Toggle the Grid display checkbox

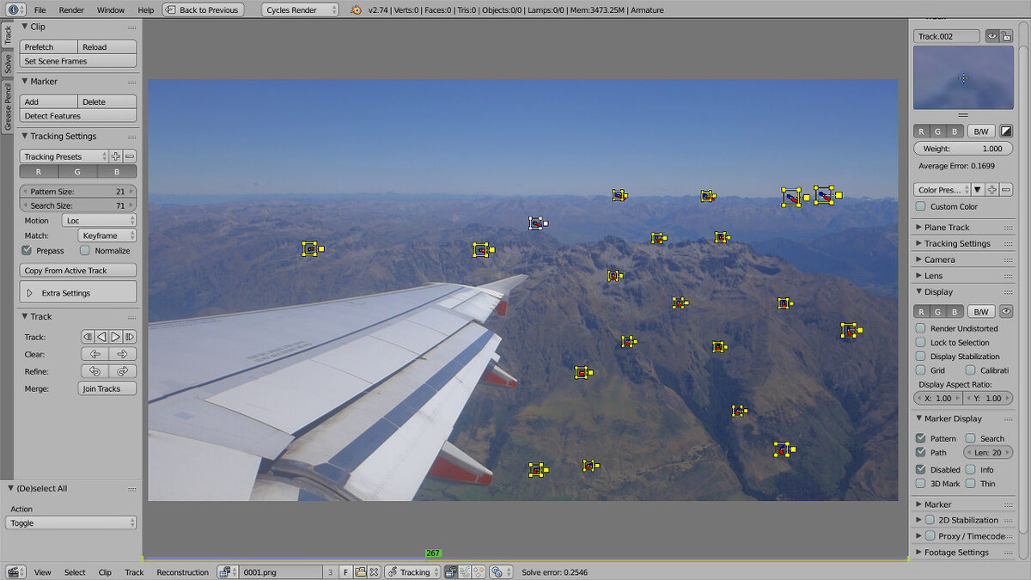tap(921, 369)
